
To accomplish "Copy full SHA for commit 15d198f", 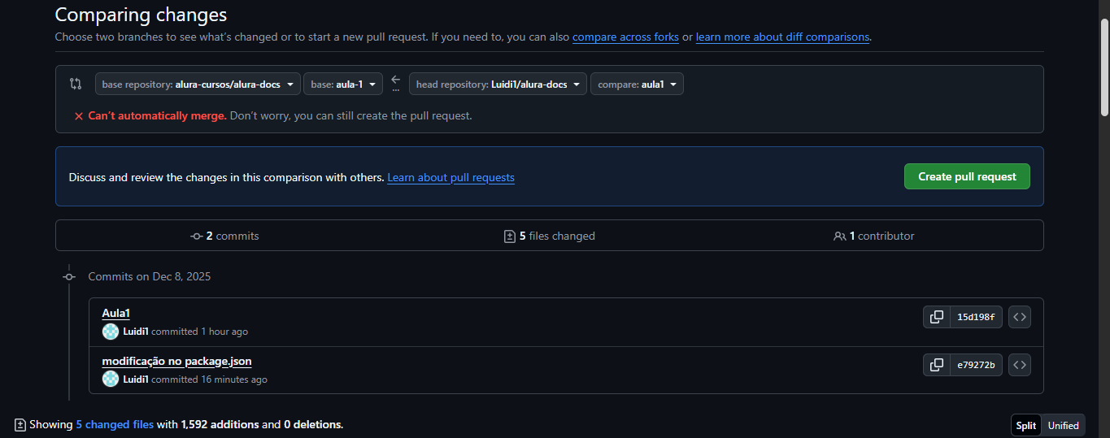I will [937, 317].
